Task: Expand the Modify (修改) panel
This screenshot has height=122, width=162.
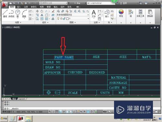Action: coord(45,22)
